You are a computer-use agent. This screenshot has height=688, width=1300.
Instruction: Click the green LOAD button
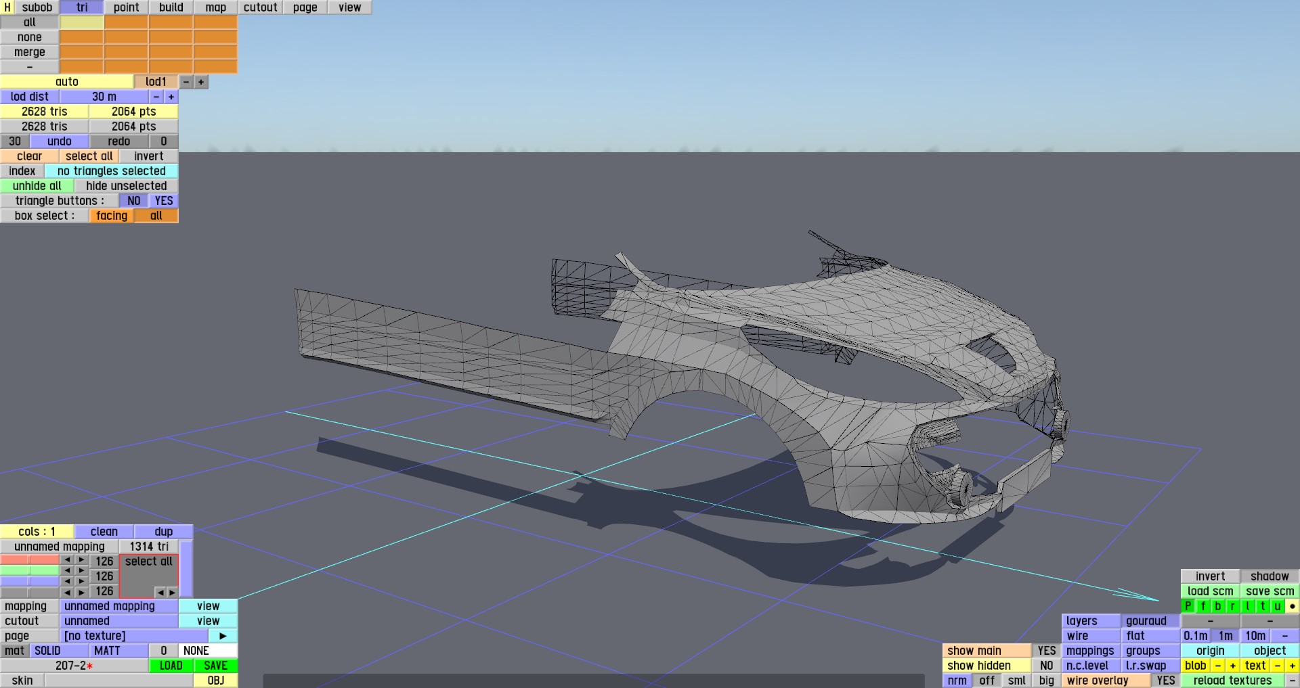pyautogui.click(x=171, y=666)
